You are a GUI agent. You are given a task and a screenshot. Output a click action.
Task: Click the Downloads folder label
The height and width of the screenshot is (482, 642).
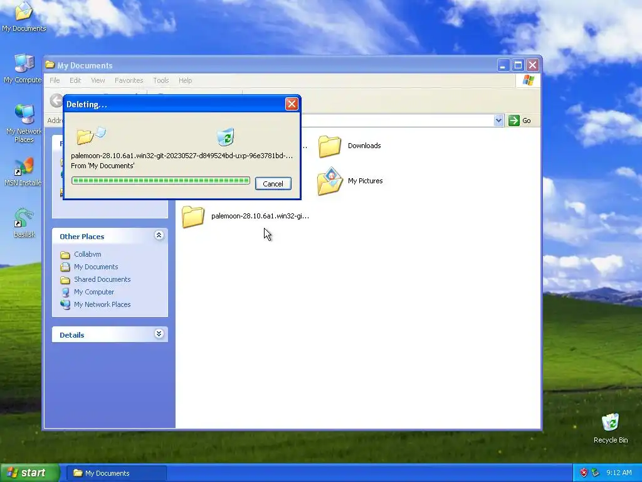[x=364, y=146]
